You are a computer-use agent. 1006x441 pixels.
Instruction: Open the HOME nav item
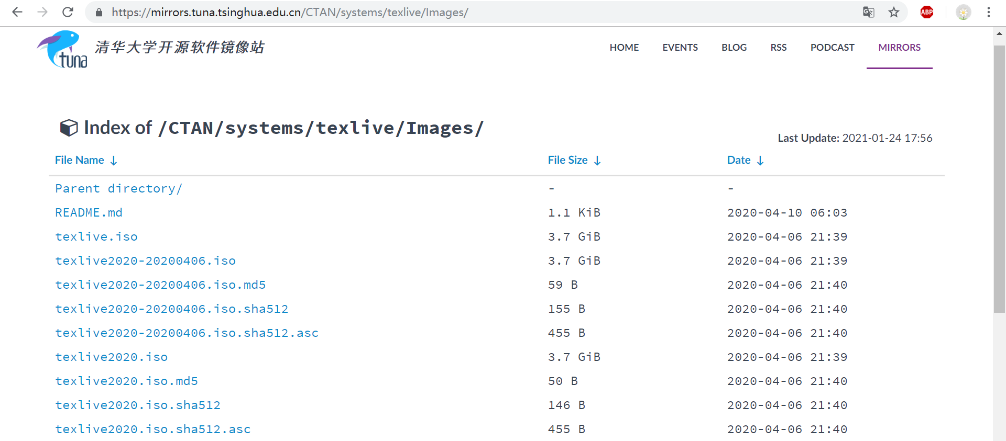[624, 48]
